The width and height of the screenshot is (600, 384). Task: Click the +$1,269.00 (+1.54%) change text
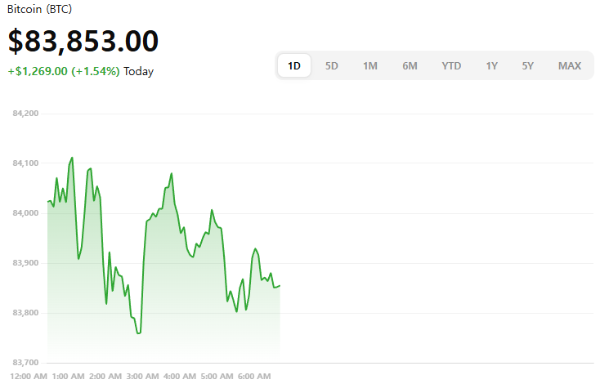[64, 71]
